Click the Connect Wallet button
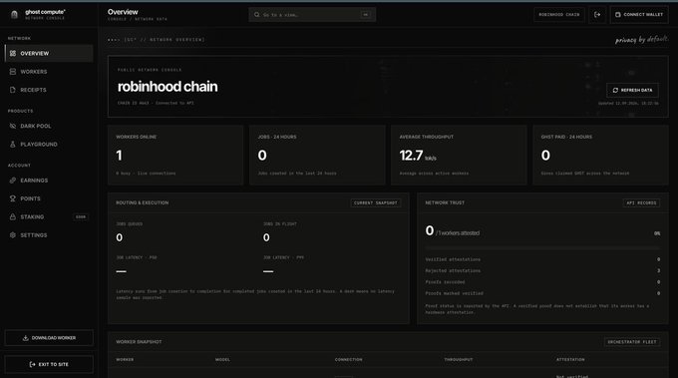678x378 pixels. tap(639, 15)
